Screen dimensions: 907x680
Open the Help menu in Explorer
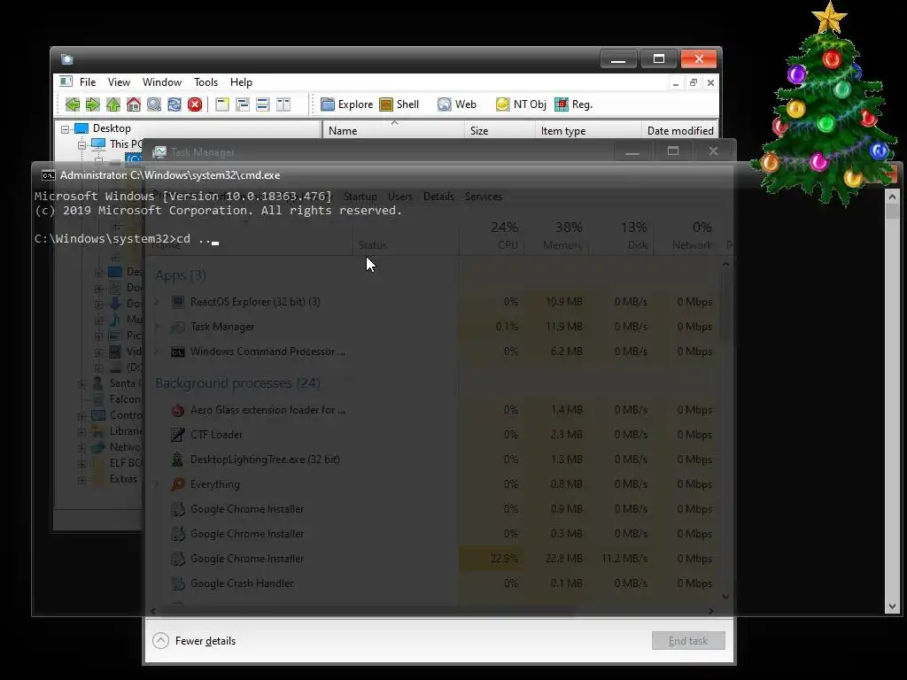(241, 82)
